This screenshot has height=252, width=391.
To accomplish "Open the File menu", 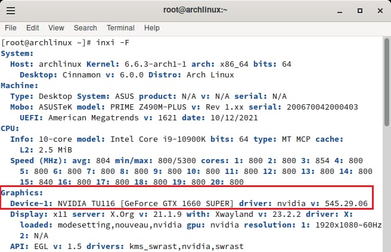I will [11, 28].
